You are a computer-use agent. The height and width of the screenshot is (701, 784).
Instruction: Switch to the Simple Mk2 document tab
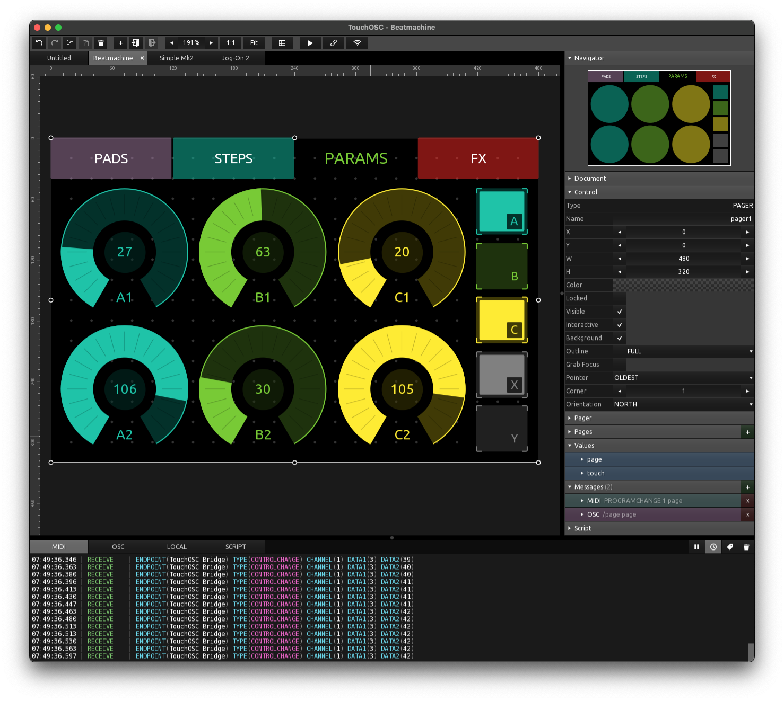[x=176, y=58]
